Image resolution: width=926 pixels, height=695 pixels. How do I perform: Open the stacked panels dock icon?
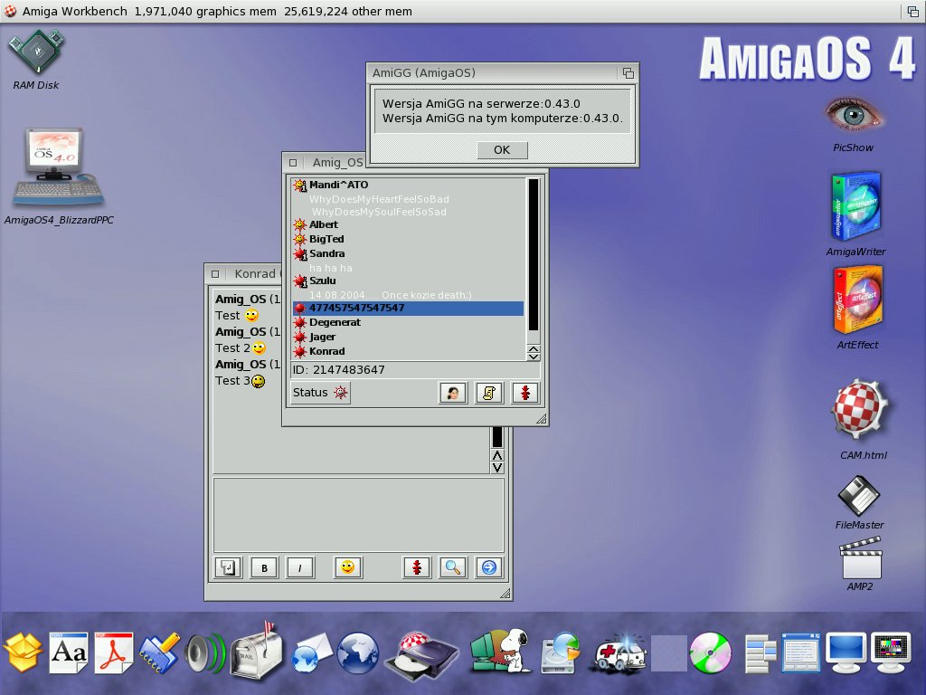click(x=761, y=653)
